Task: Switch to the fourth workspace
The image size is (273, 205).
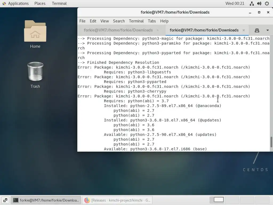Action: point(262,200)
